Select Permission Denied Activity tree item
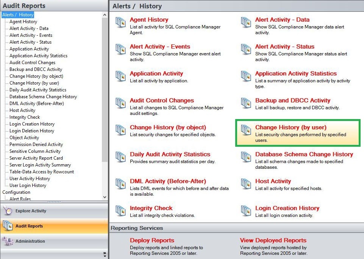364x259 pixels. point(36,144)
